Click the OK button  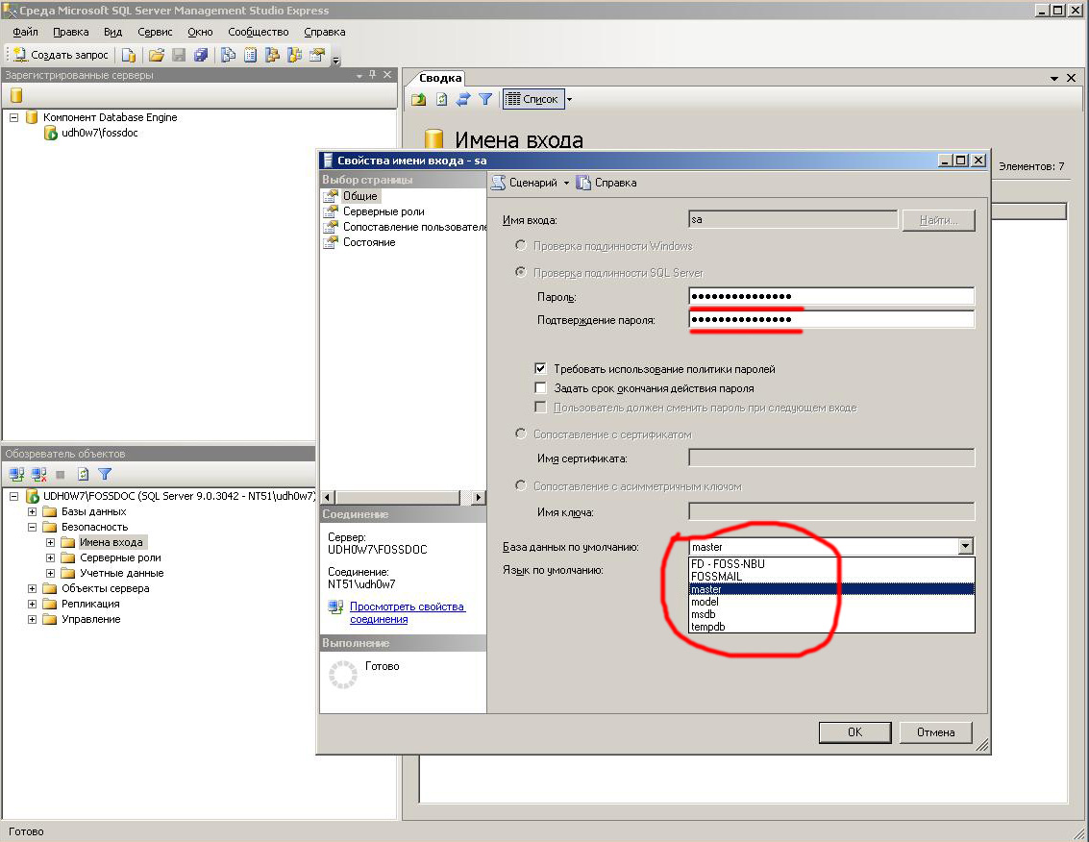coord(854,732)
